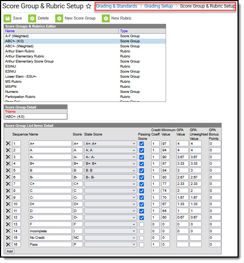Click Credit Coeff. field for F row
The height and width of the screenshot is (263, 244).
tap(155, 224)
